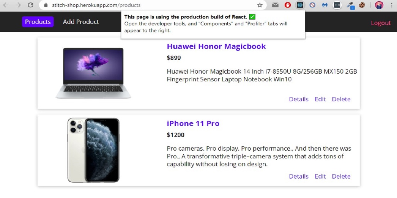397x198 pixels.
Task: Click the red stop-hand ad blocker icon
Action: click(x=288, y=5)
